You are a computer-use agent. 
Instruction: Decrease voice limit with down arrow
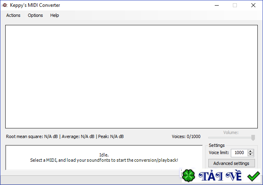251,155
